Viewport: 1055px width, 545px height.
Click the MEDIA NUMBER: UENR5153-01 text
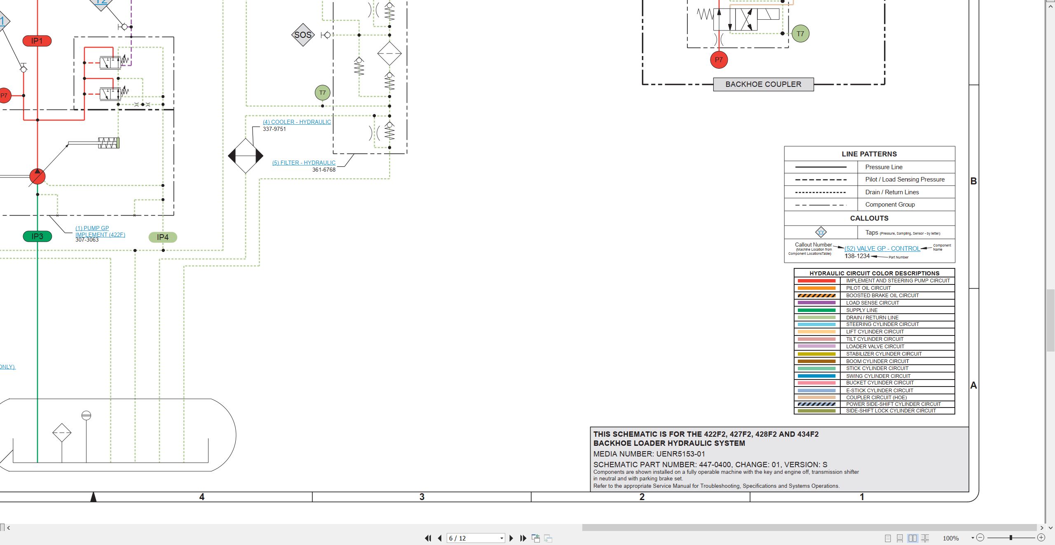coord(649,454)
